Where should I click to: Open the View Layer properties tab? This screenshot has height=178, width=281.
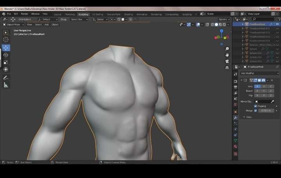tap(236, 93)
